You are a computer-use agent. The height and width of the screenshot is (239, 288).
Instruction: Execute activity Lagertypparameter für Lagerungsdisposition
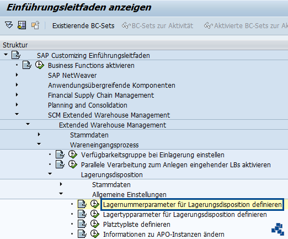pos(95,214)
